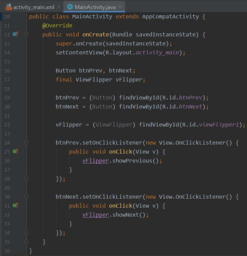The image size is (247, 256).
Task: Click setContentView on line 14
Action: tap(79, 53)
